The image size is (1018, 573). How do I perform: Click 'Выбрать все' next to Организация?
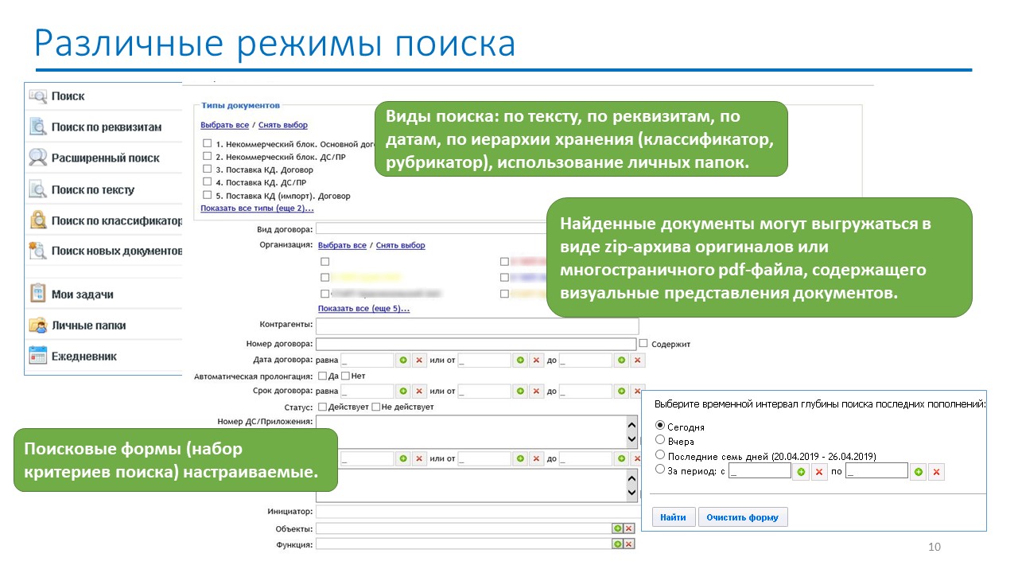click(342, 245)
